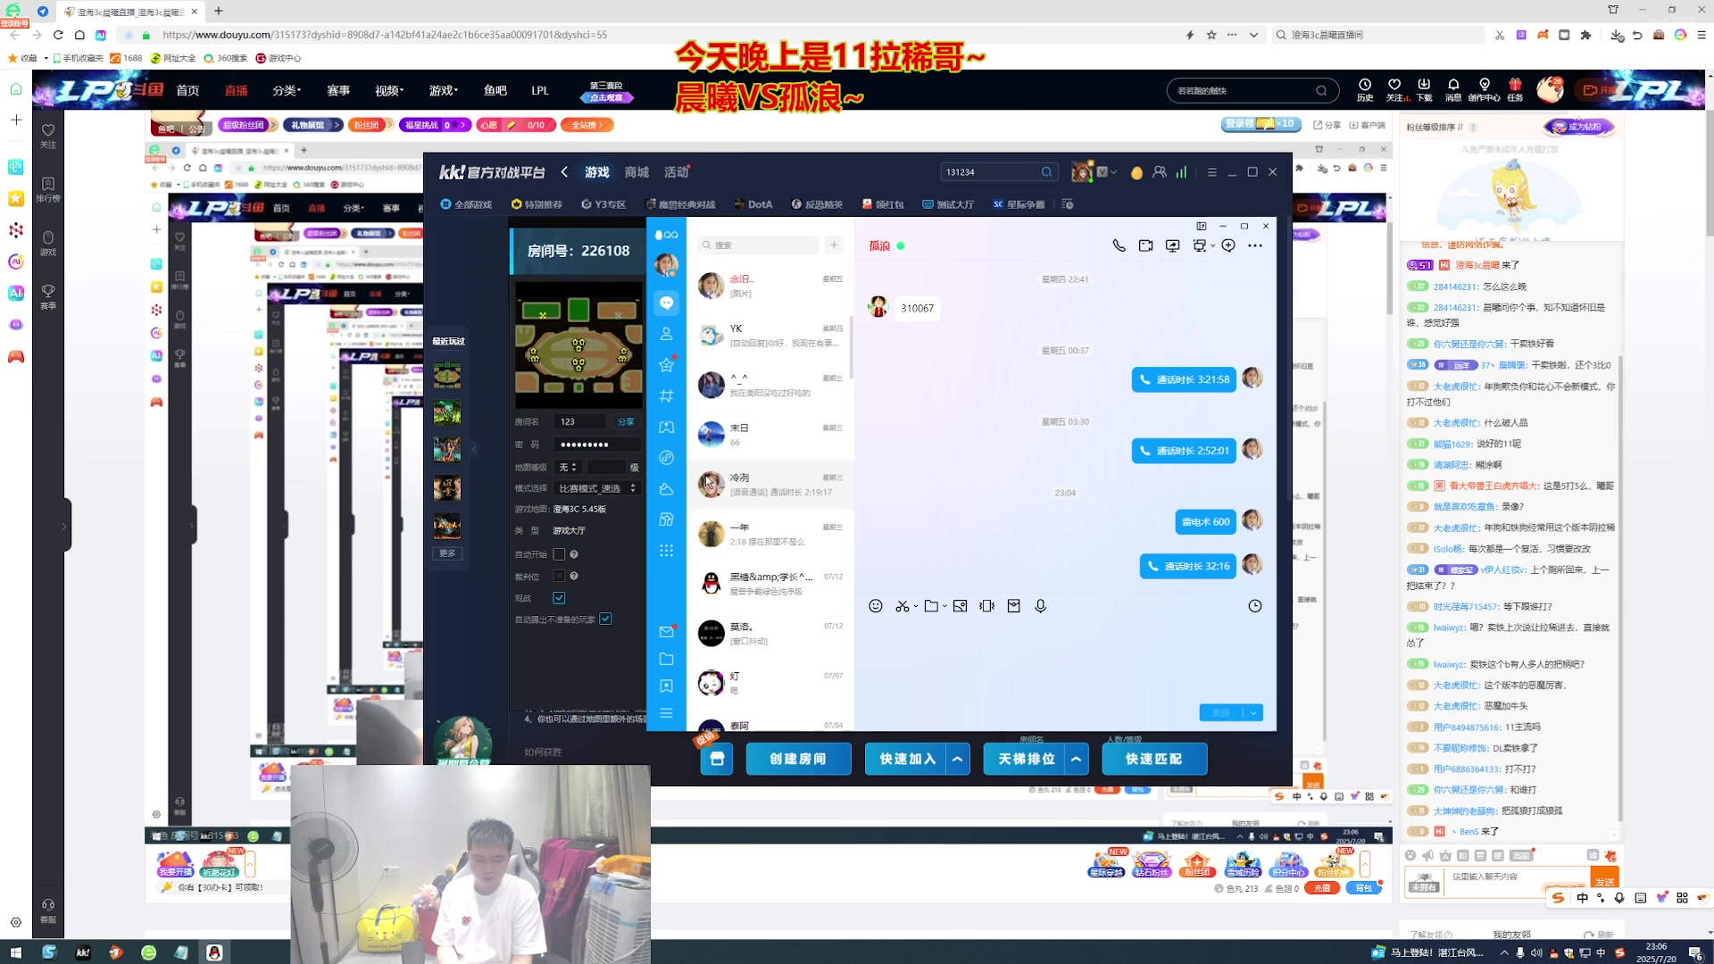Open the QQ penguin icon in taskbar
Viewport: 1714px width, 964px height.
click(214, 952)
